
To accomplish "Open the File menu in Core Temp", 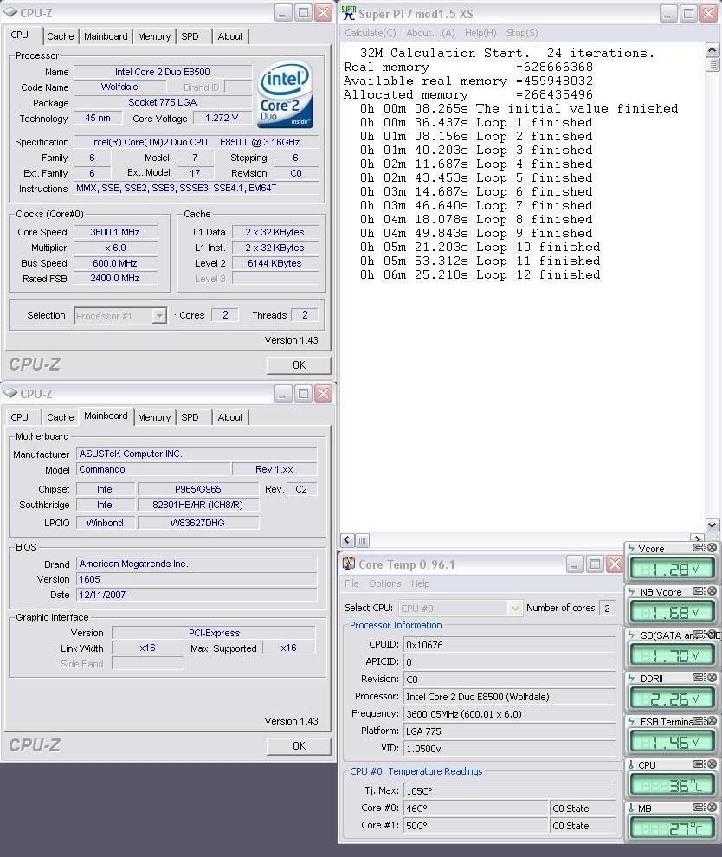I will click(x=351, y=583).
